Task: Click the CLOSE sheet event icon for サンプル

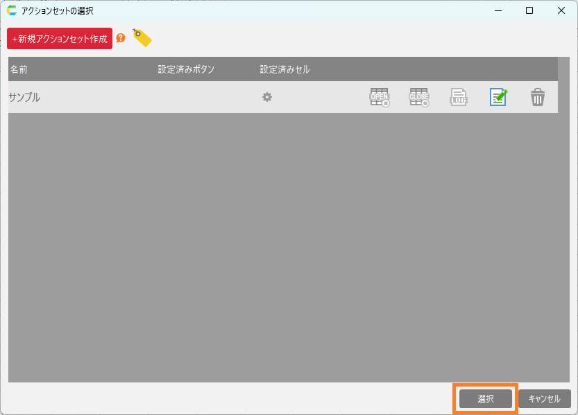Action: [419, 98]
